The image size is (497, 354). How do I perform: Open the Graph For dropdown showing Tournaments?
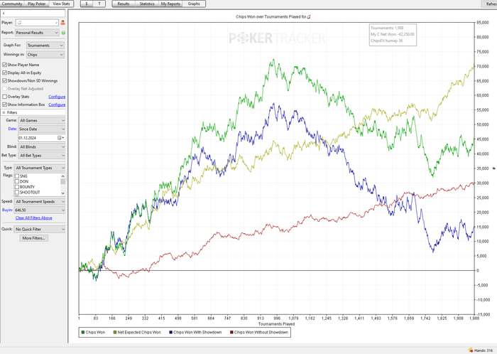click(45, 45)
